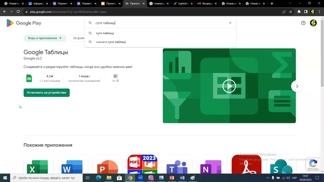Open the Google Play account avatar
The height and width of the screenshot is (182, 324).
click(x=313, y=23)
